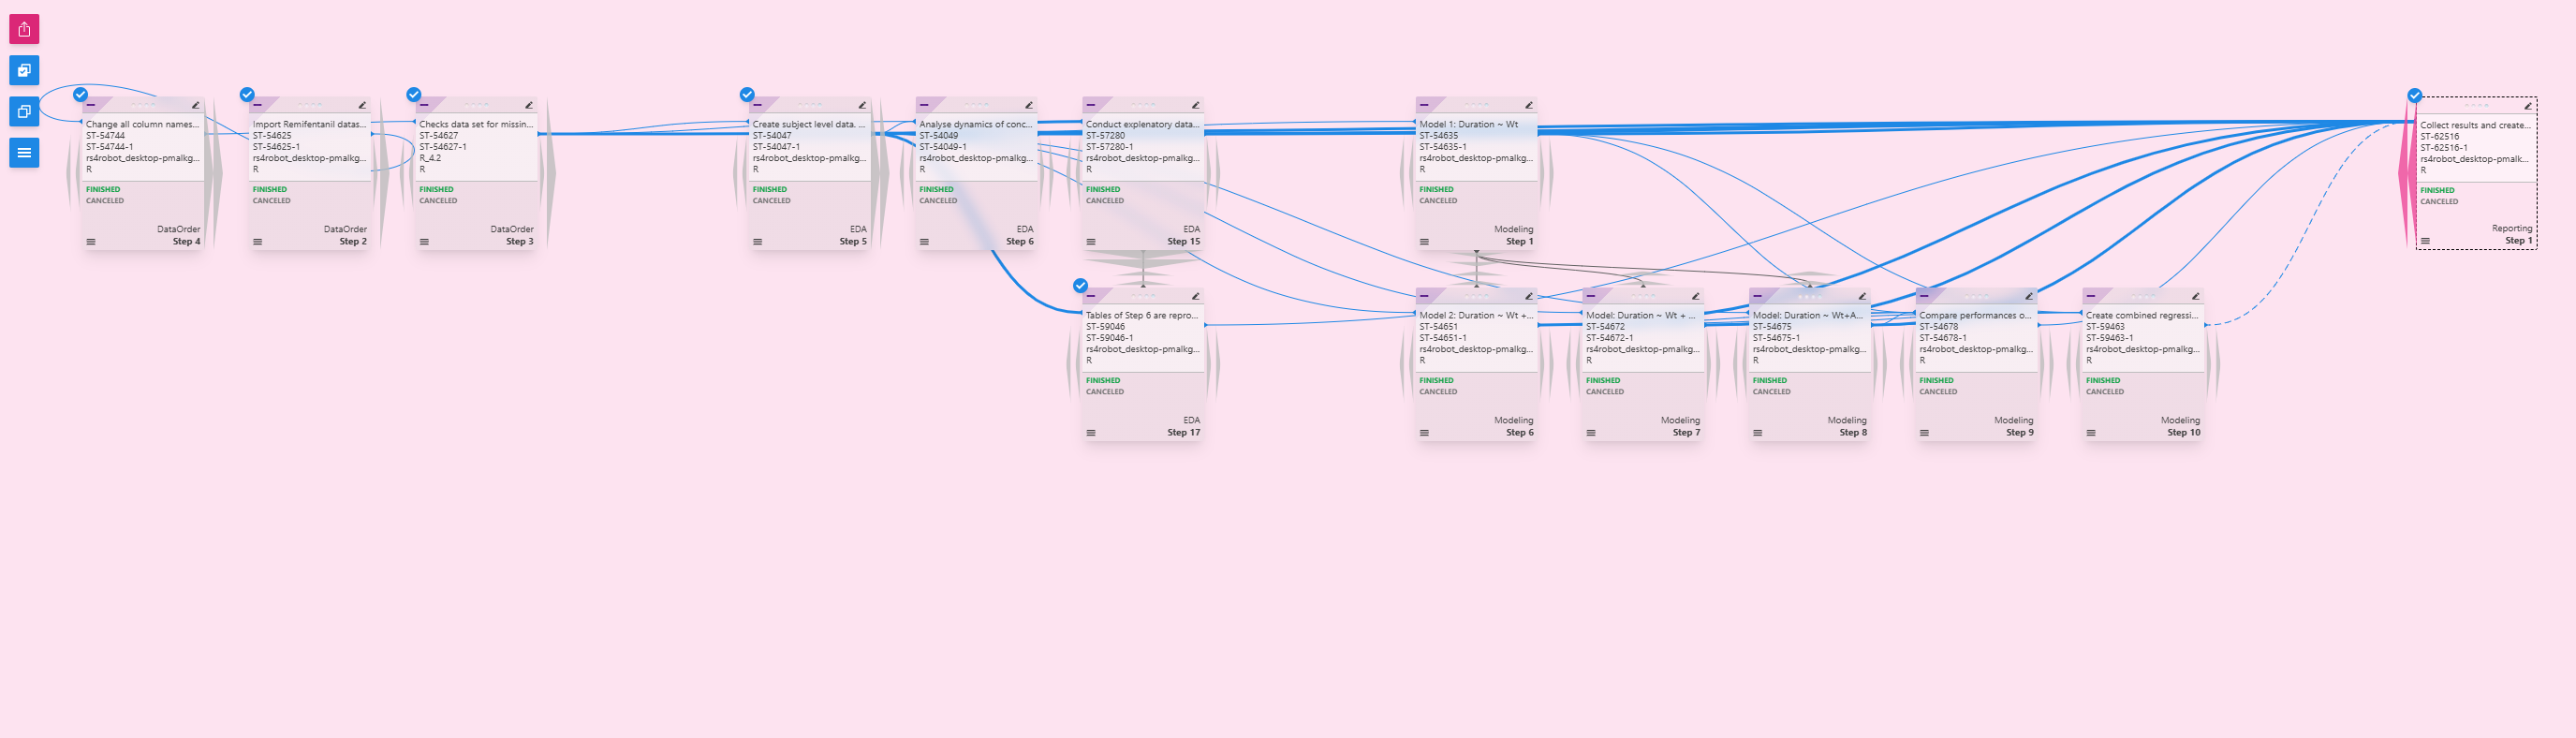The height and width of the screenshot is (738, 2576).
Task: Click 'Conduct explanatory data' card title
Action: [1141, 124]
